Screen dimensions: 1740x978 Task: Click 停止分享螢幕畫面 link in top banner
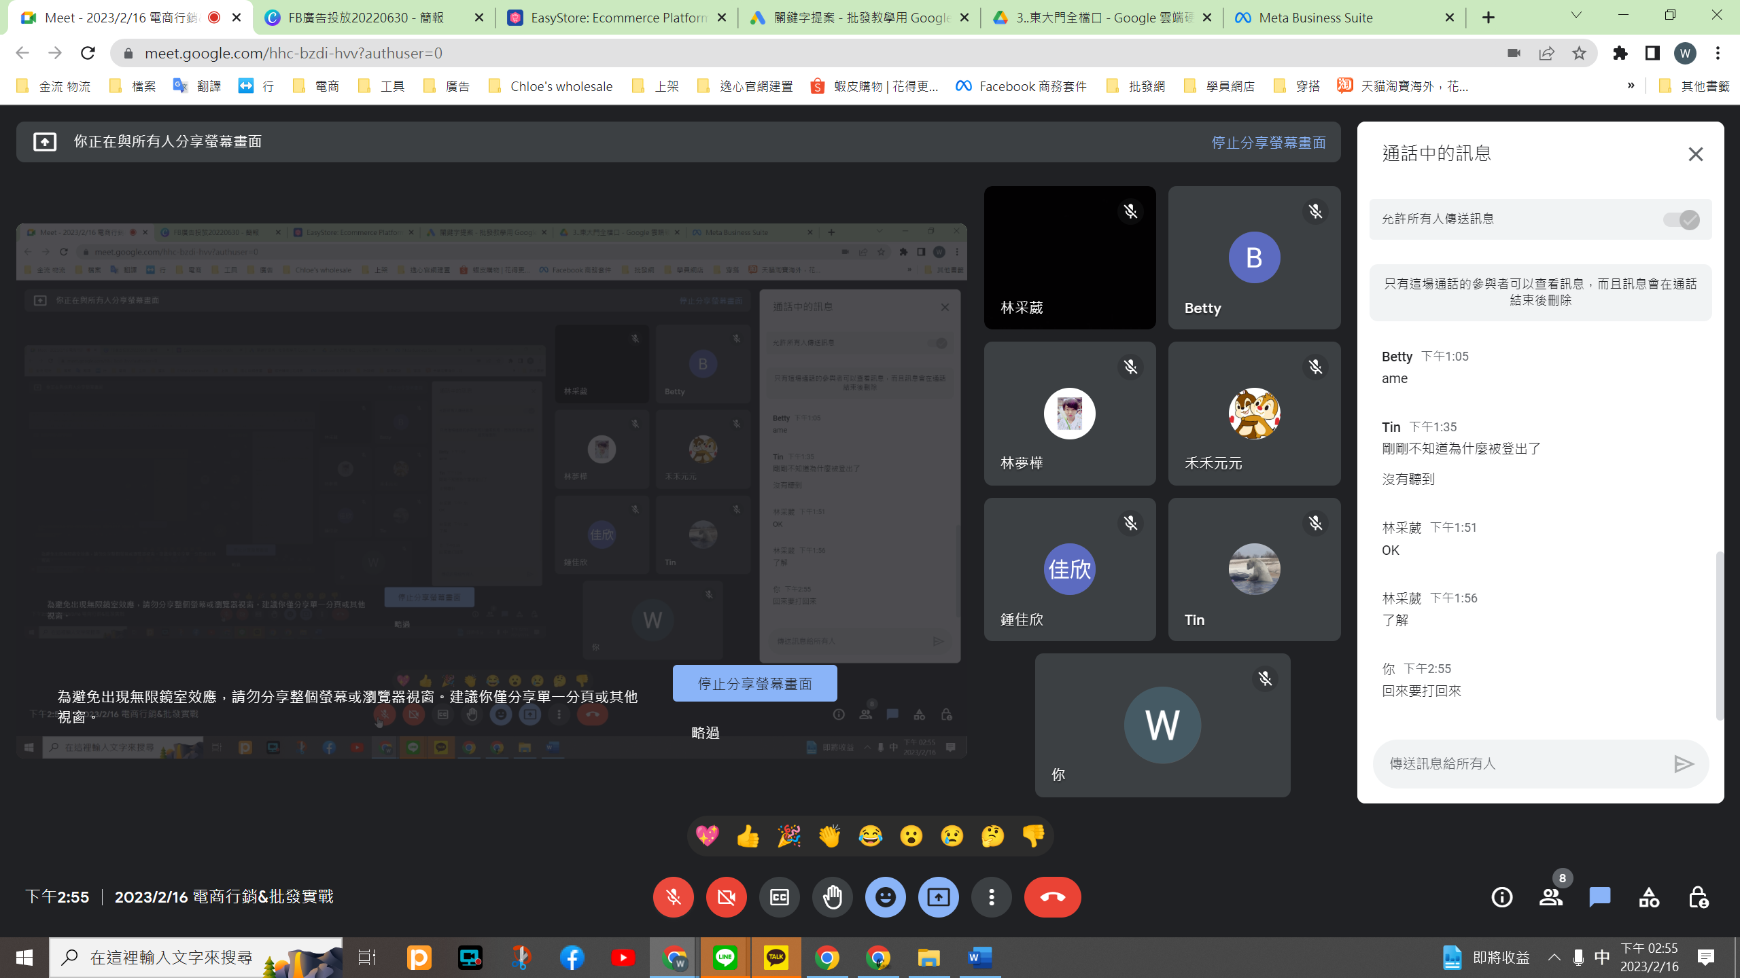click(x=1268, y=143)
